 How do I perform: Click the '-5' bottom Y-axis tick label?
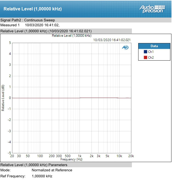tap(9, 153)
